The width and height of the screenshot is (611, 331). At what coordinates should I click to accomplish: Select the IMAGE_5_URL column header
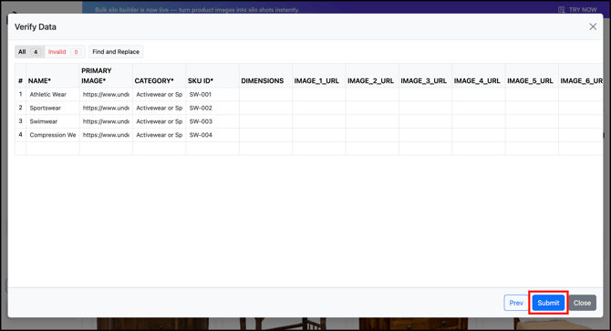tap(532, 76)
